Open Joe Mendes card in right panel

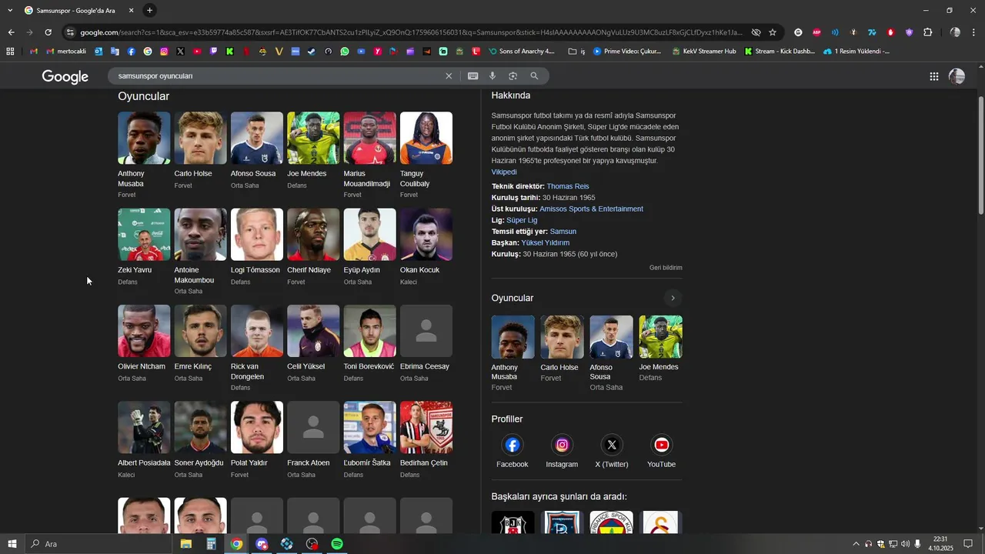coord(660,349)
